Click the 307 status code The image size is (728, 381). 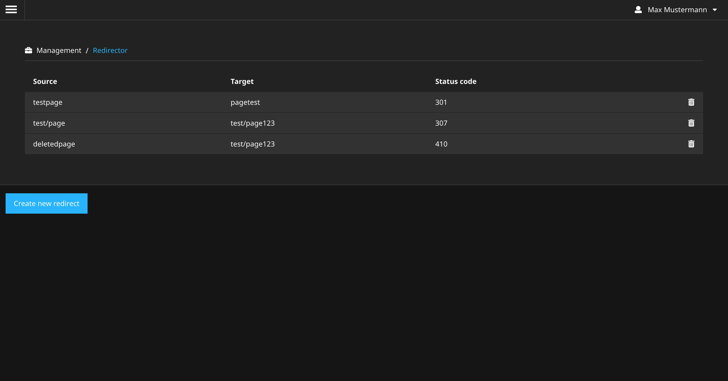441,123
